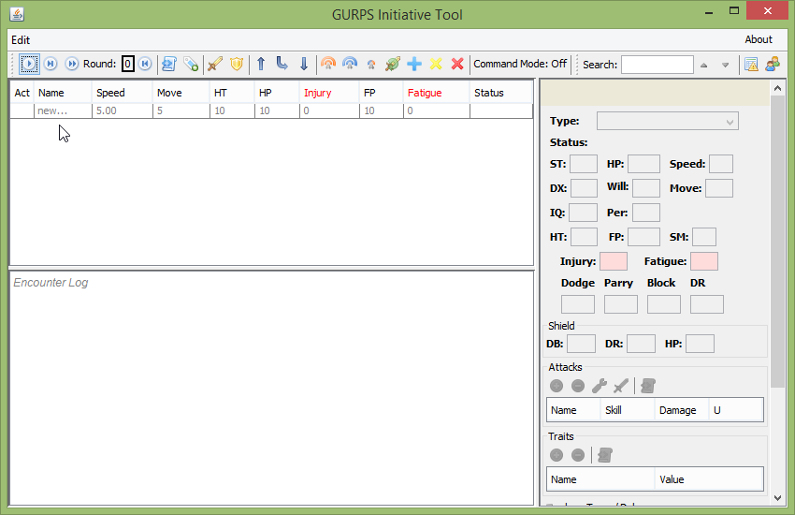The height and width of the screenshot is (515, 795).
Task: Click the small figure icon in toolbar
Action: (371, 65)
